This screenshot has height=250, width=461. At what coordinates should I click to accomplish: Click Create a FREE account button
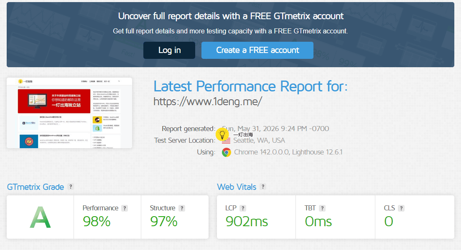tap(257, 50)
